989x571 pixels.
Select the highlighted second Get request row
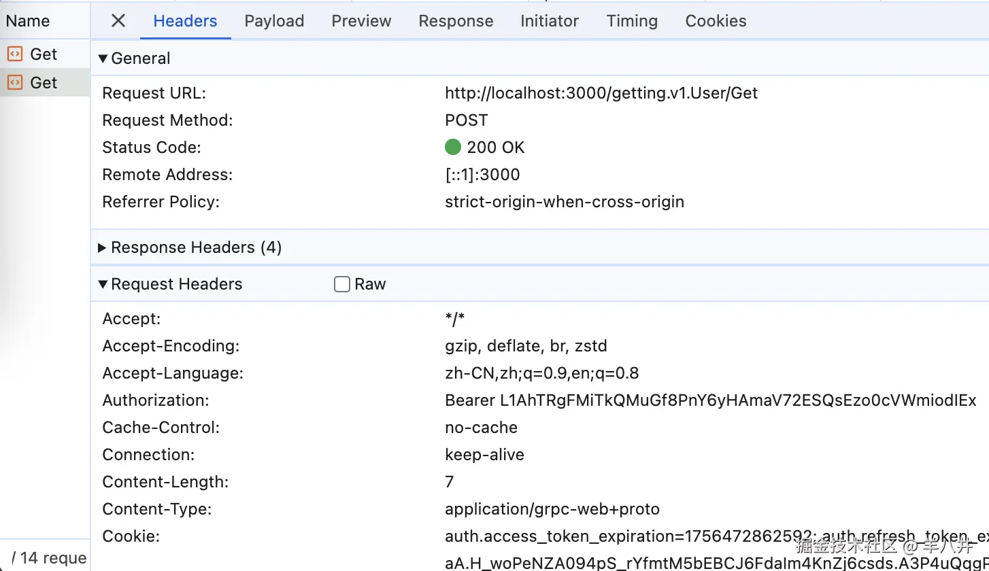pyautogui.click(x=45, y=82)
